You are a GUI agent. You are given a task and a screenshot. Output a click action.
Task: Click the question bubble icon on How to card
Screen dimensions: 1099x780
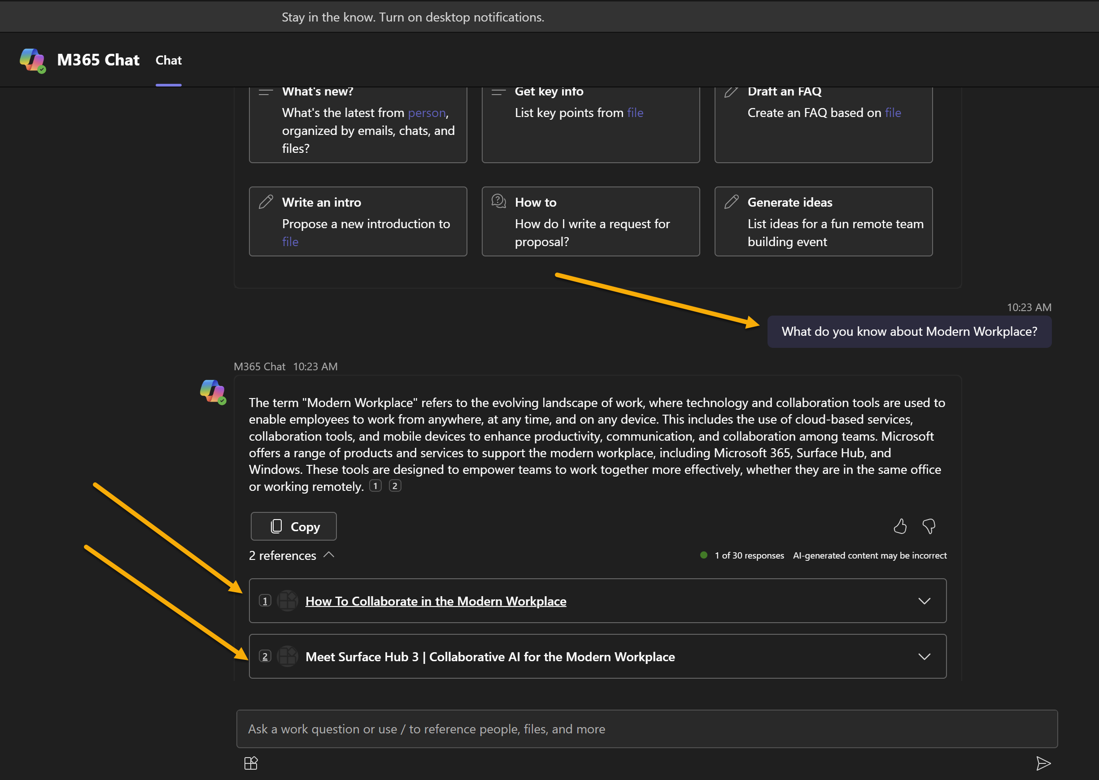[x=498, y=202]
